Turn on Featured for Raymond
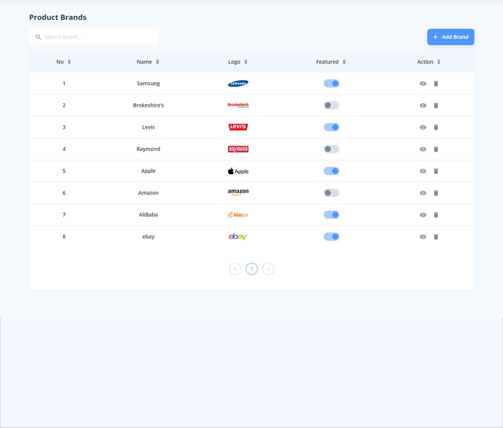The height and width of the screenshot is (428, 503). pyautogui.click(x=331, y=149)
